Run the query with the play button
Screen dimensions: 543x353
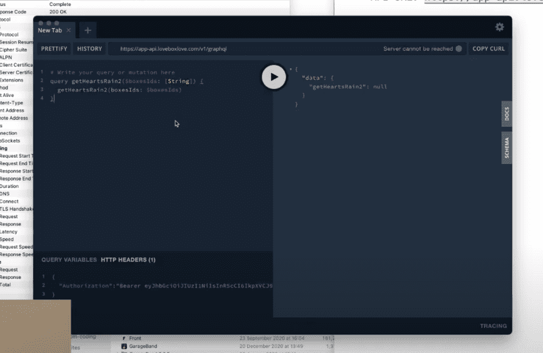click(x=273, y=77)
